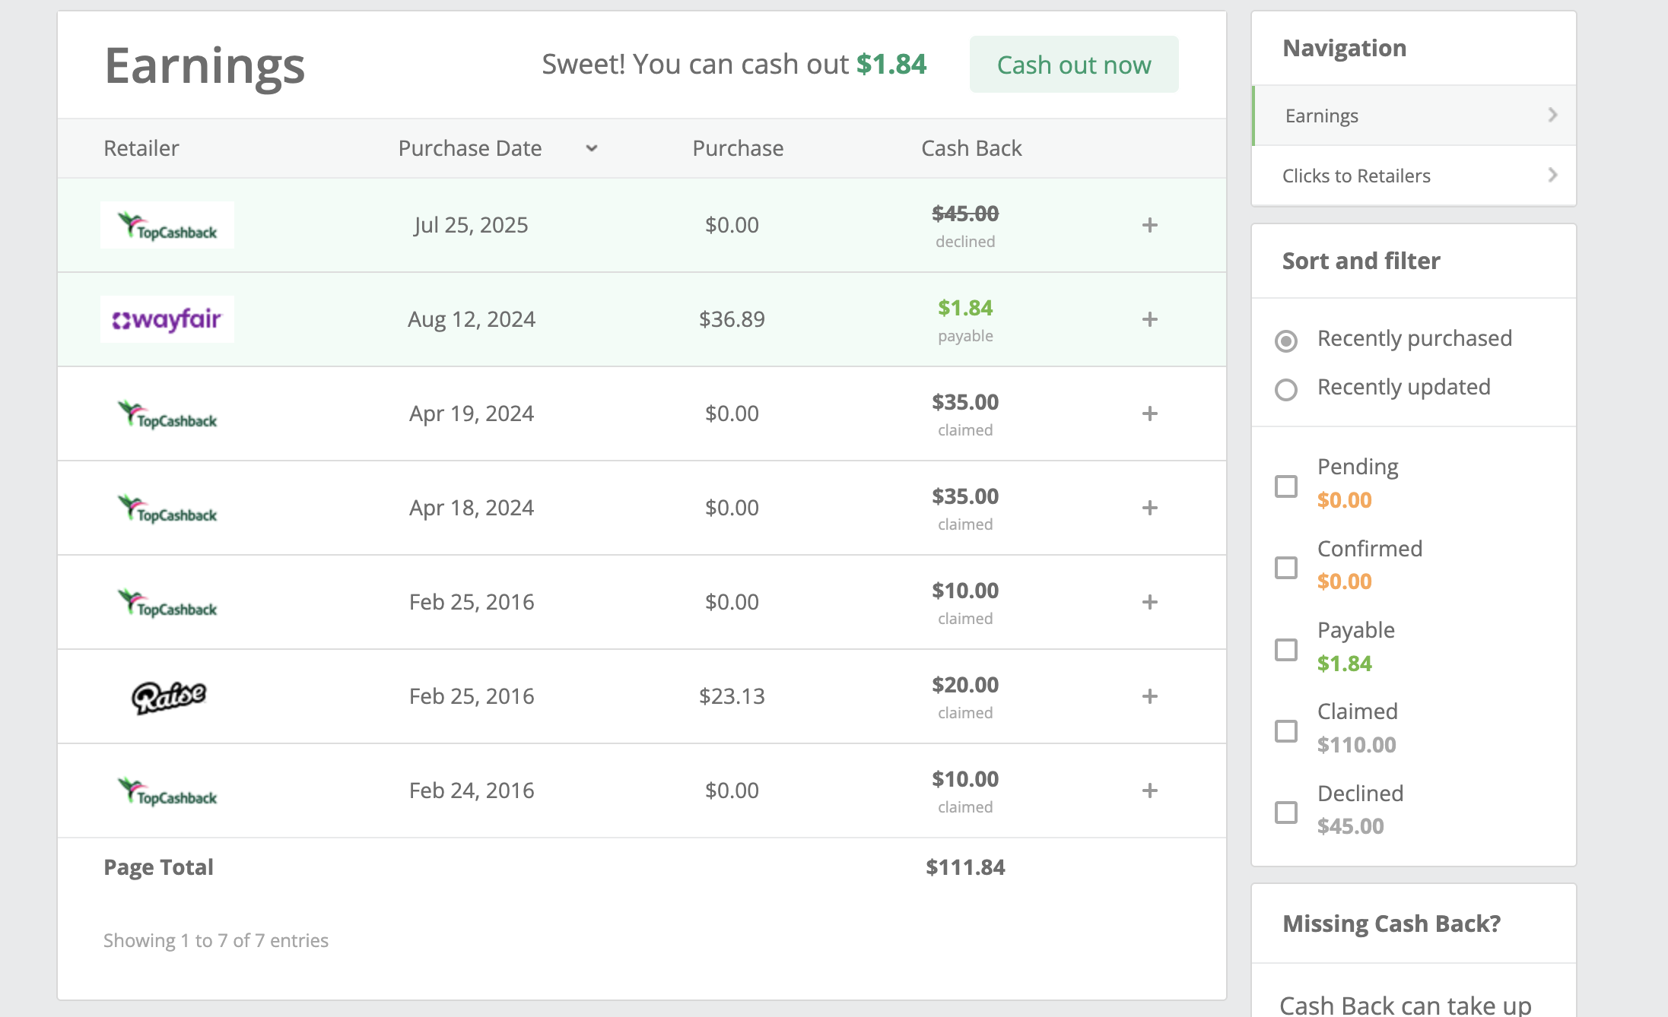Click the $36.89 purchase amount
The width and height of the screenshot is (1668, 1017).
(732, 319)
